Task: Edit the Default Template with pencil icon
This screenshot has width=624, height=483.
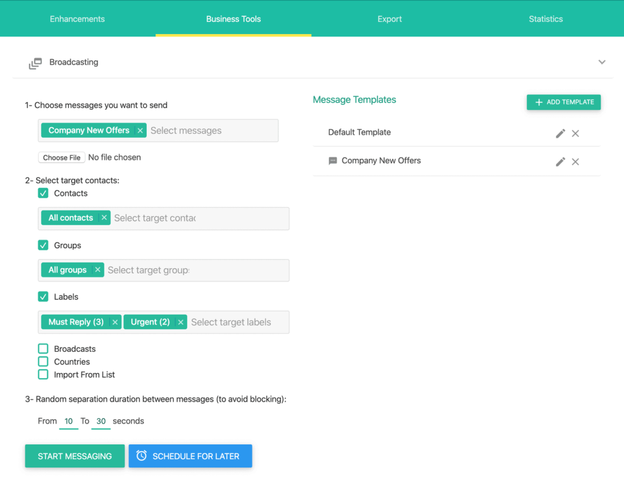Action: [560, 134]
